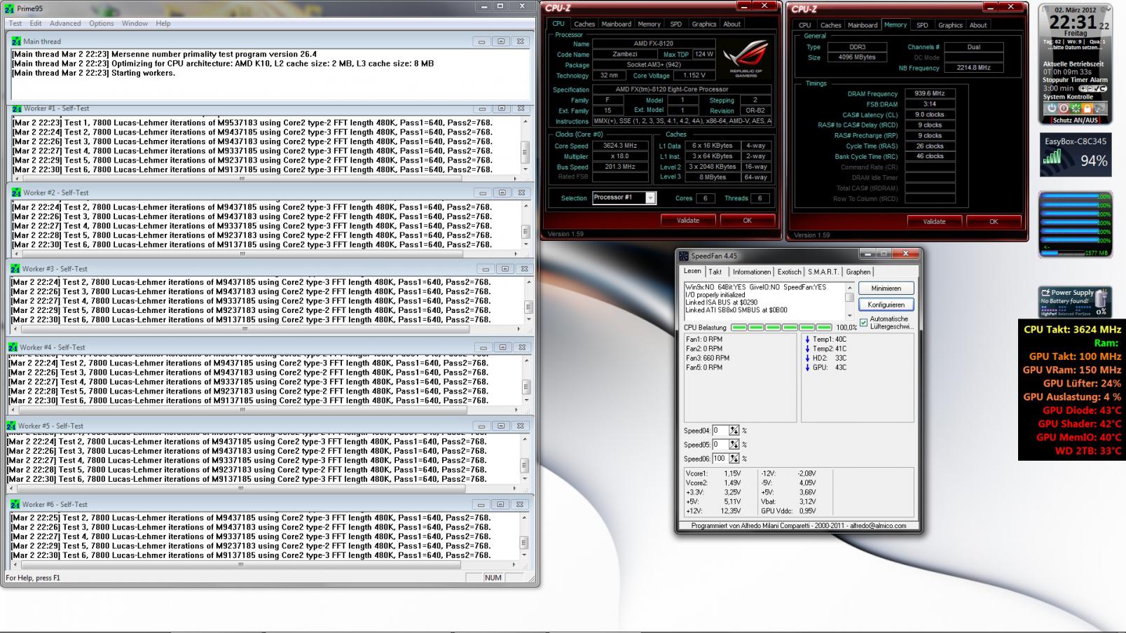This screenshot has height=633, width=1126.
Task: Select the HighPerf power plan in Power Supply gadget
Action: coord(1048,314)
